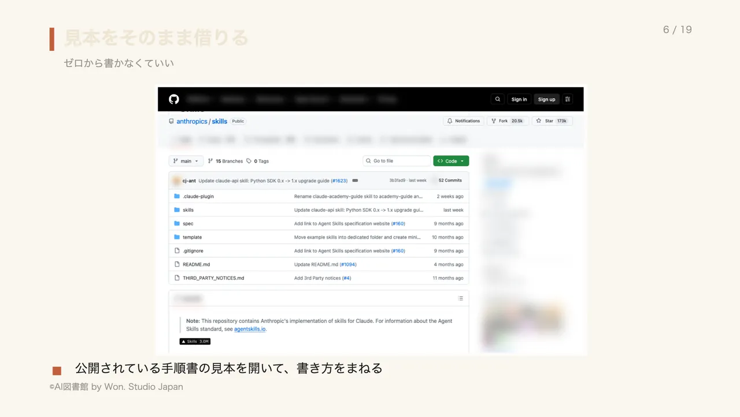Open the template folder name

coord(193,237)
